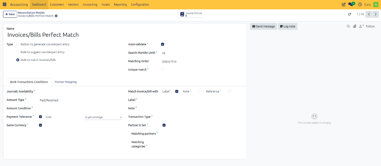
Task: Open the 'in percentage' dropdown
Action: tap(103, 117)
